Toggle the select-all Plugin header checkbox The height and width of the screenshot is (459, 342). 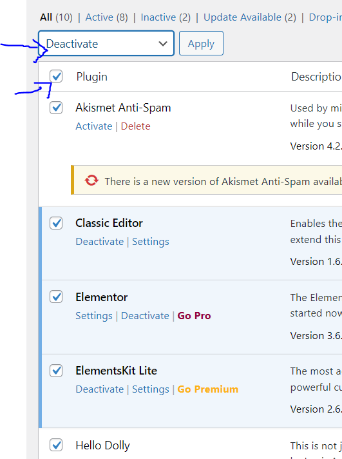point(56,76)
